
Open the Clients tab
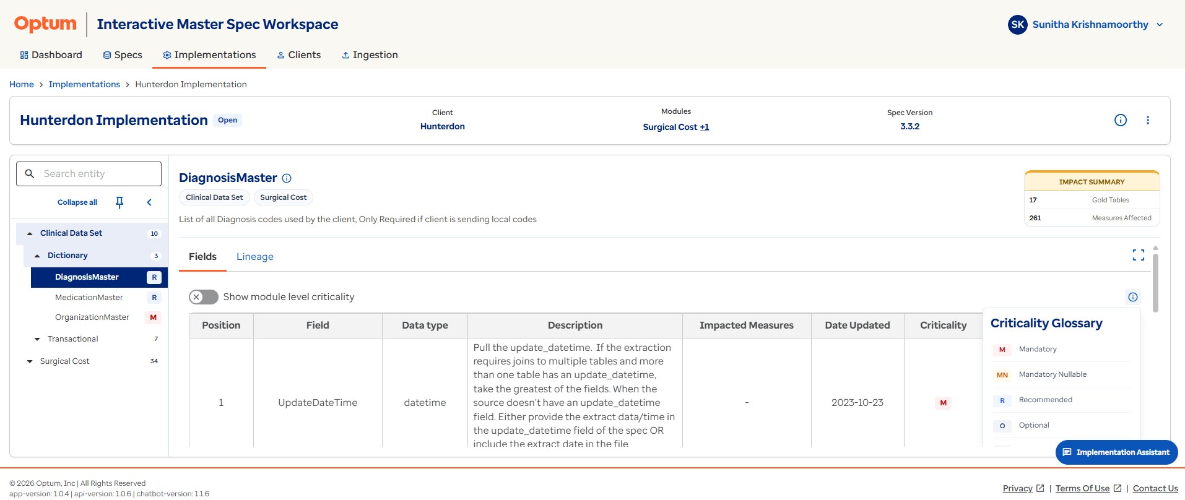(299, 55)
